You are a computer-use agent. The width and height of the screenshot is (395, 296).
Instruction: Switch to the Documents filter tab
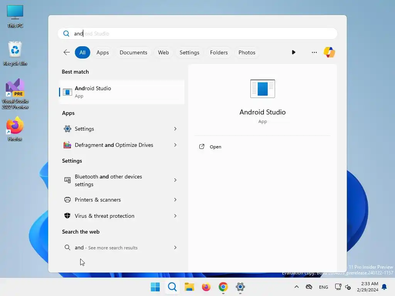pyautogui.click(x=133, y=52)
